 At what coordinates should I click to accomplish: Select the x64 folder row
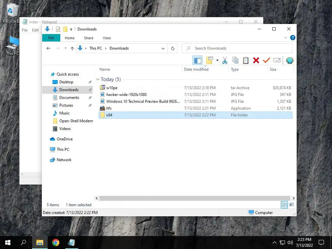(x=195, y=115)
